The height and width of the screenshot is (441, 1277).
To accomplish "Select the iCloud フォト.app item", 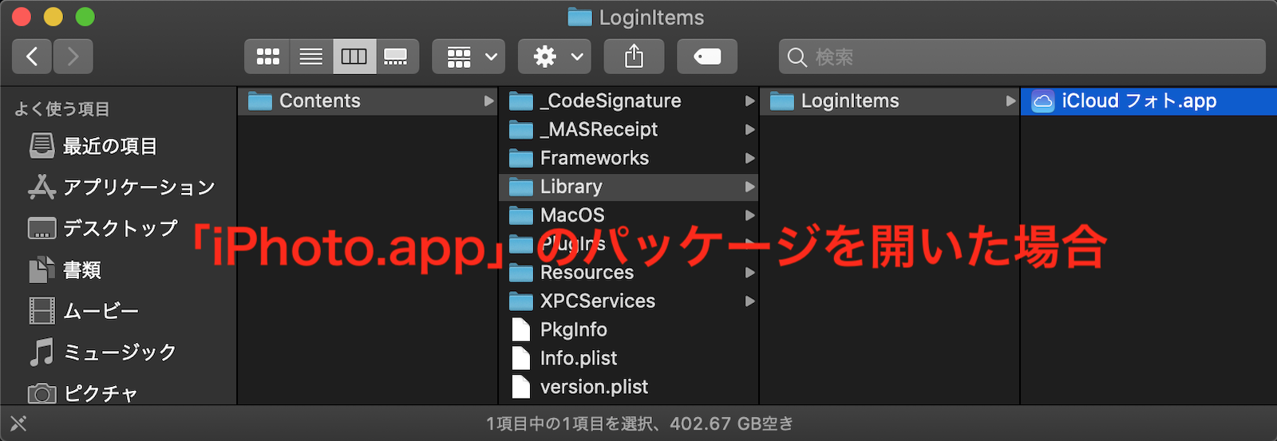I will pyautogui.click(x=1149, y=101).
